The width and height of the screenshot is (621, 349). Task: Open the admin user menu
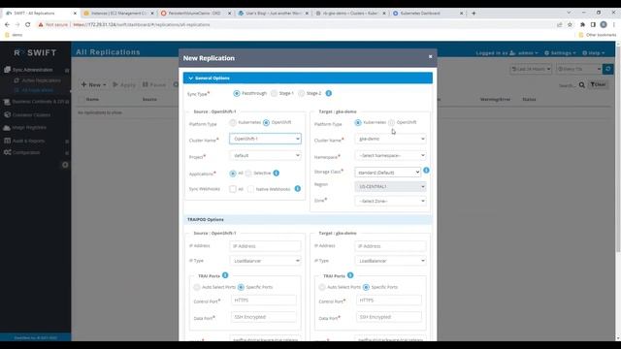pyautogui.click(x=524, y=53)
